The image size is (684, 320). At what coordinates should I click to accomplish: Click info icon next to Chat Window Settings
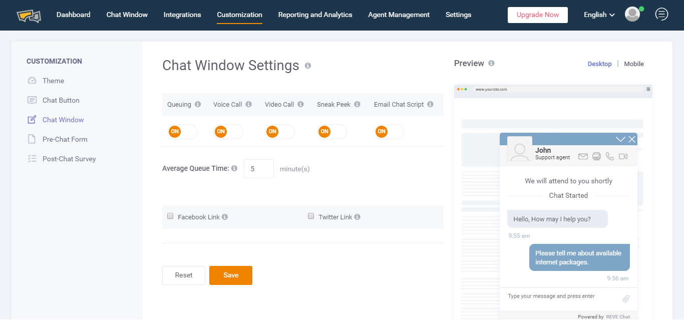tap(308, 66)
